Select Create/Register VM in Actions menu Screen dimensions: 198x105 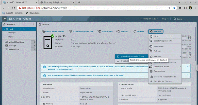pos(165,41)
